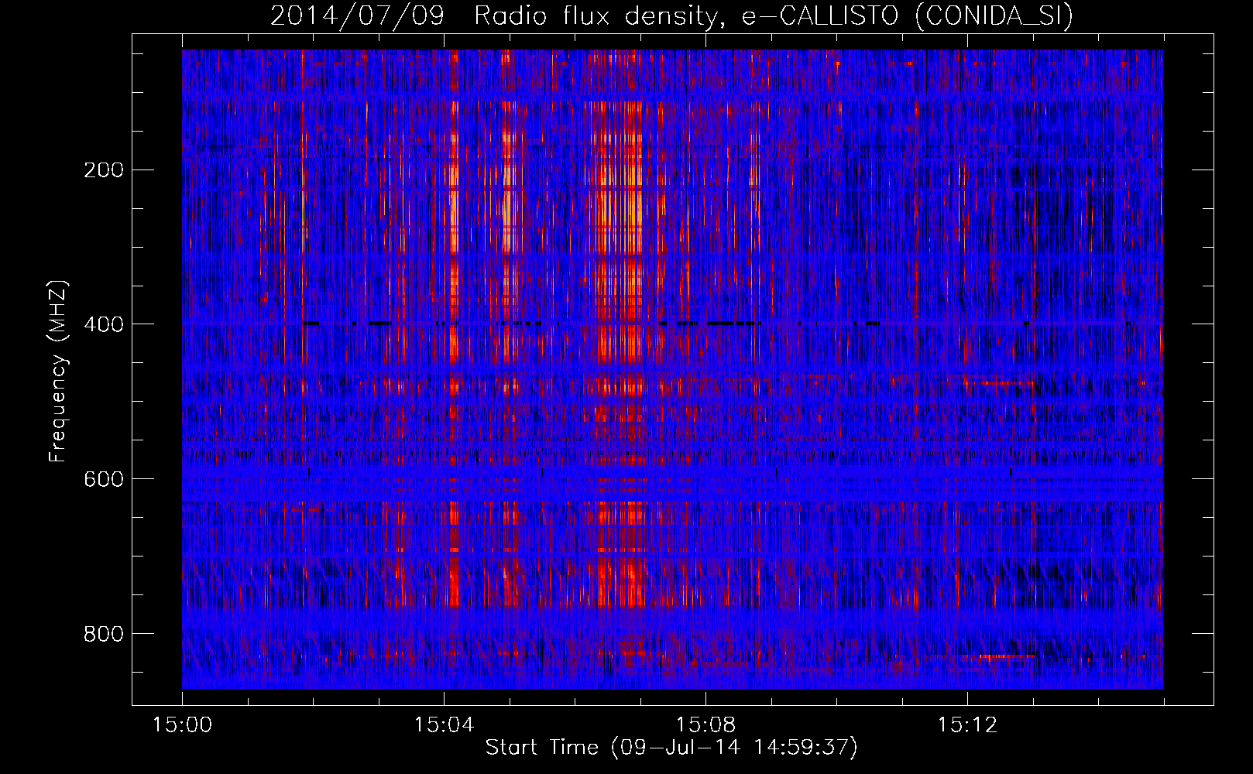Image resolution: width=1253 pixels, height=774 pixels.
Task: Click the '15:08' time tick label
Action: (x=705, y=725)
